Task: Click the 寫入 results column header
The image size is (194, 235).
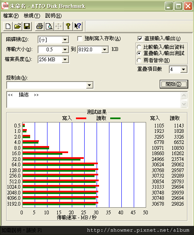Action: click(155, 118)
